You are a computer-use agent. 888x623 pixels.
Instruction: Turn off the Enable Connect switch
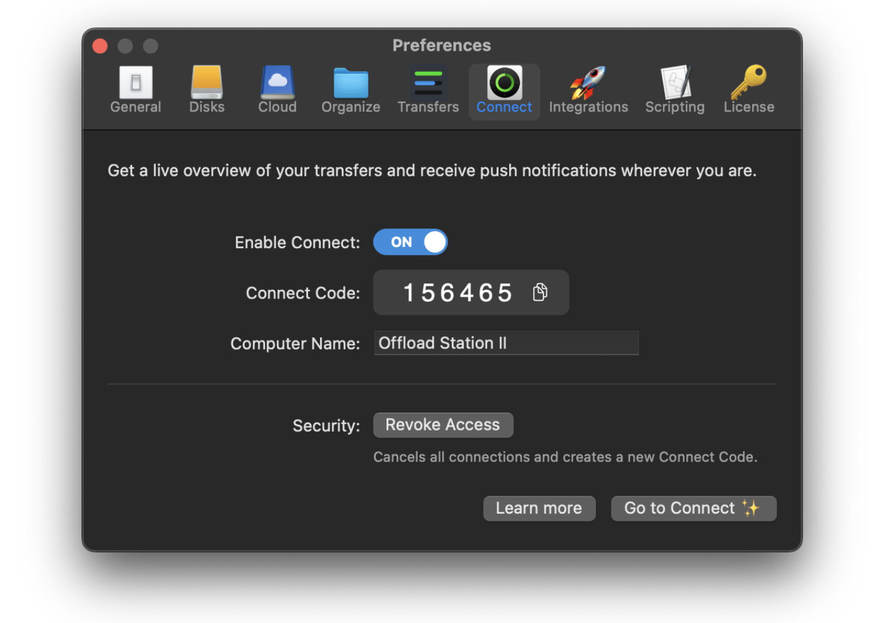tap(410, 242)
